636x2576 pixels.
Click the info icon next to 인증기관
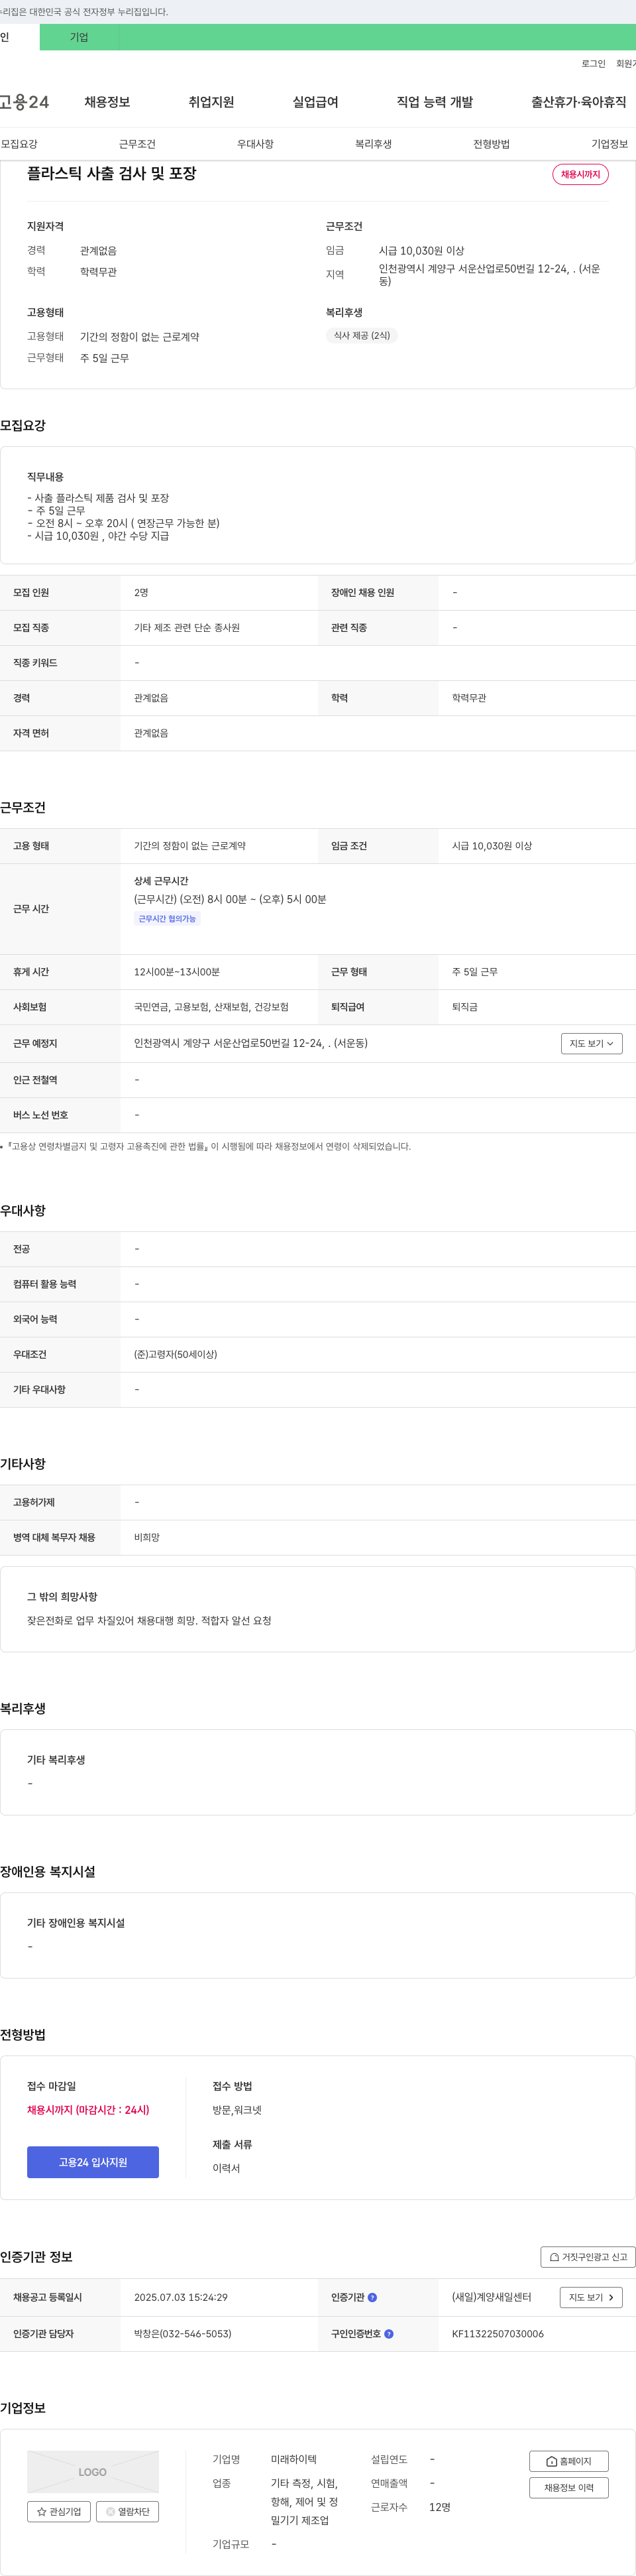pos(372,2297)
